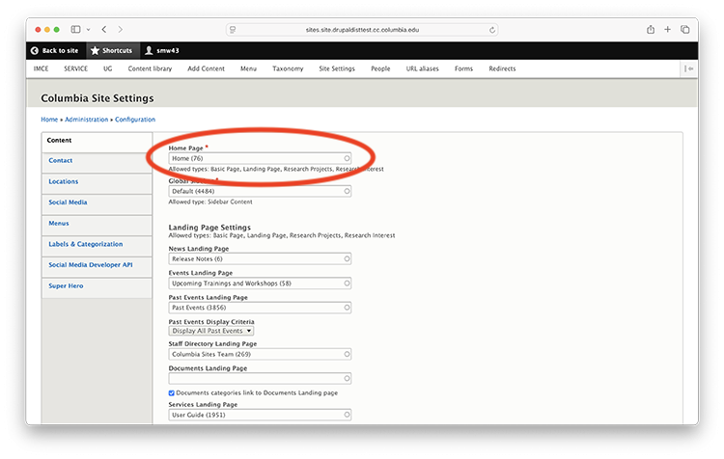Viewport: 724px width, 459px height.
Task: Show the tab overview icon
Action: pyautogui.click(x=684, y=30)
